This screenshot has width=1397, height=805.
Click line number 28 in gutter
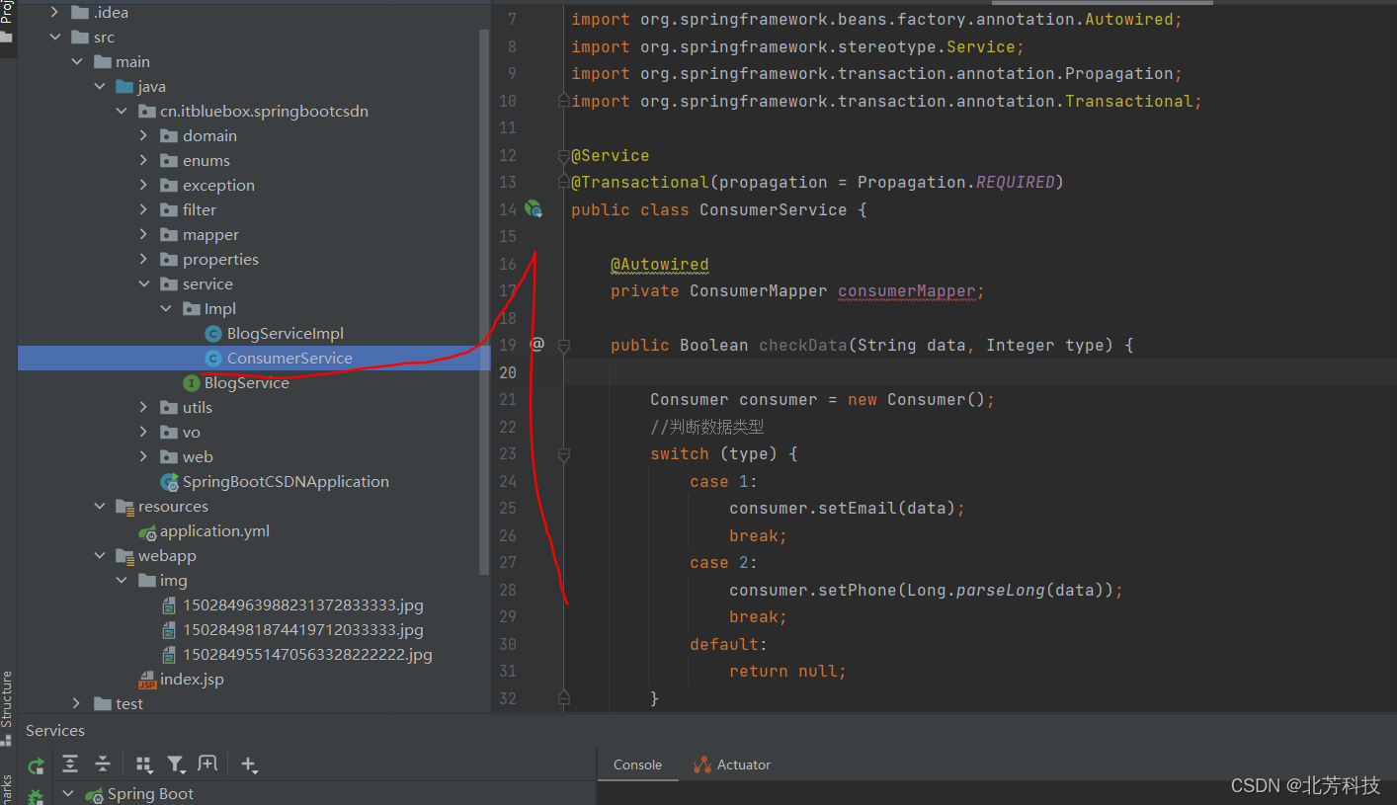pyautogui.click(x=508, y=590)
